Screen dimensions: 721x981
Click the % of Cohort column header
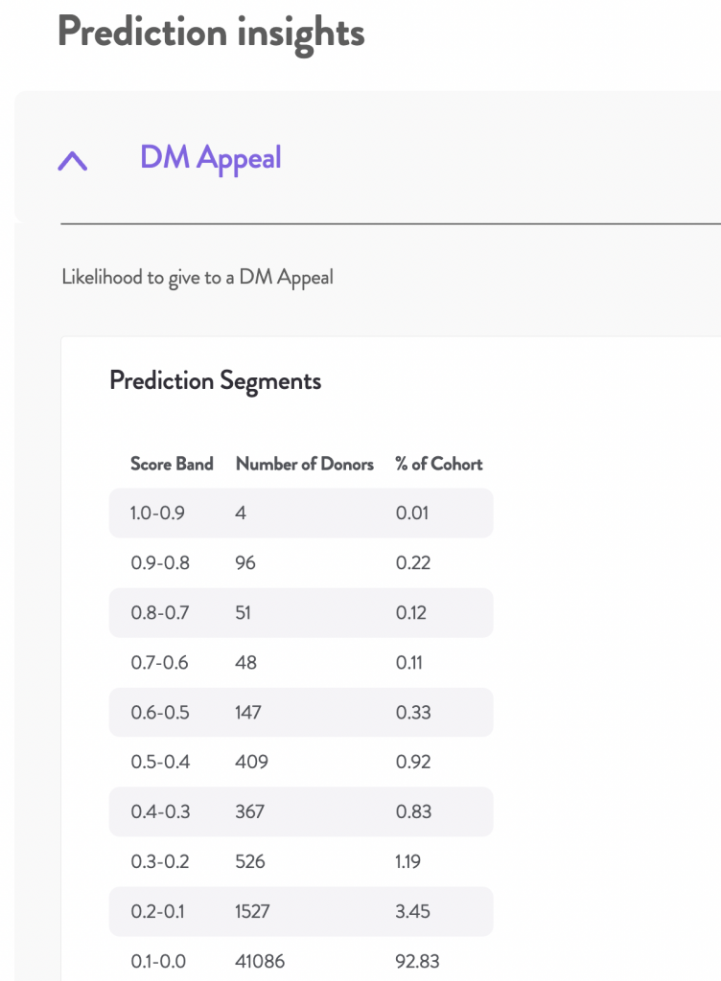(x=439, y=464)
